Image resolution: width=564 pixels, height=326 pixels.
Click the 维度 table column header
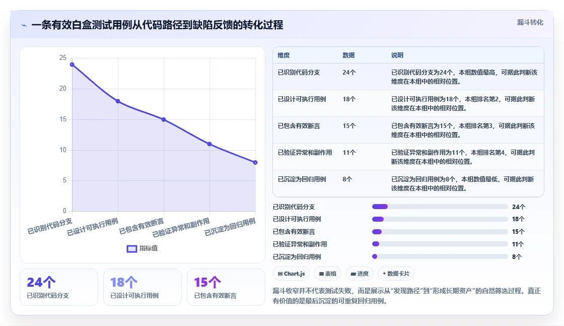point(284,55)
